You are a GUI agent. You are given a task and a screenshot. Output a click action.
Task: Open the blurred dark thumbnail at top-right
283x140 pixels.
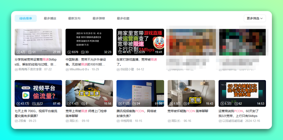[242, 42]
